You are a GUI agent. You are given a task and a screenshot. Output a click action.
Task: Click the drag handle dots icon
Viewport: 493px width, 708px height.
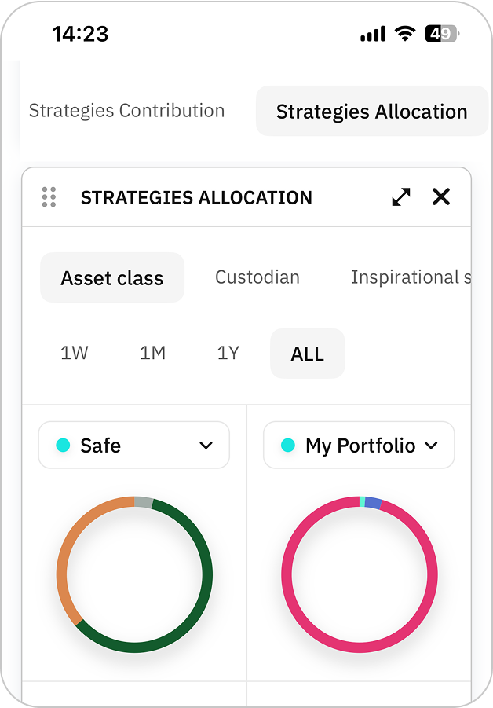click(x=49, y=197)
